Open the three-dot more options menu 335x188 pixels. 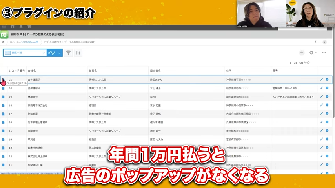tap(324, 53)
